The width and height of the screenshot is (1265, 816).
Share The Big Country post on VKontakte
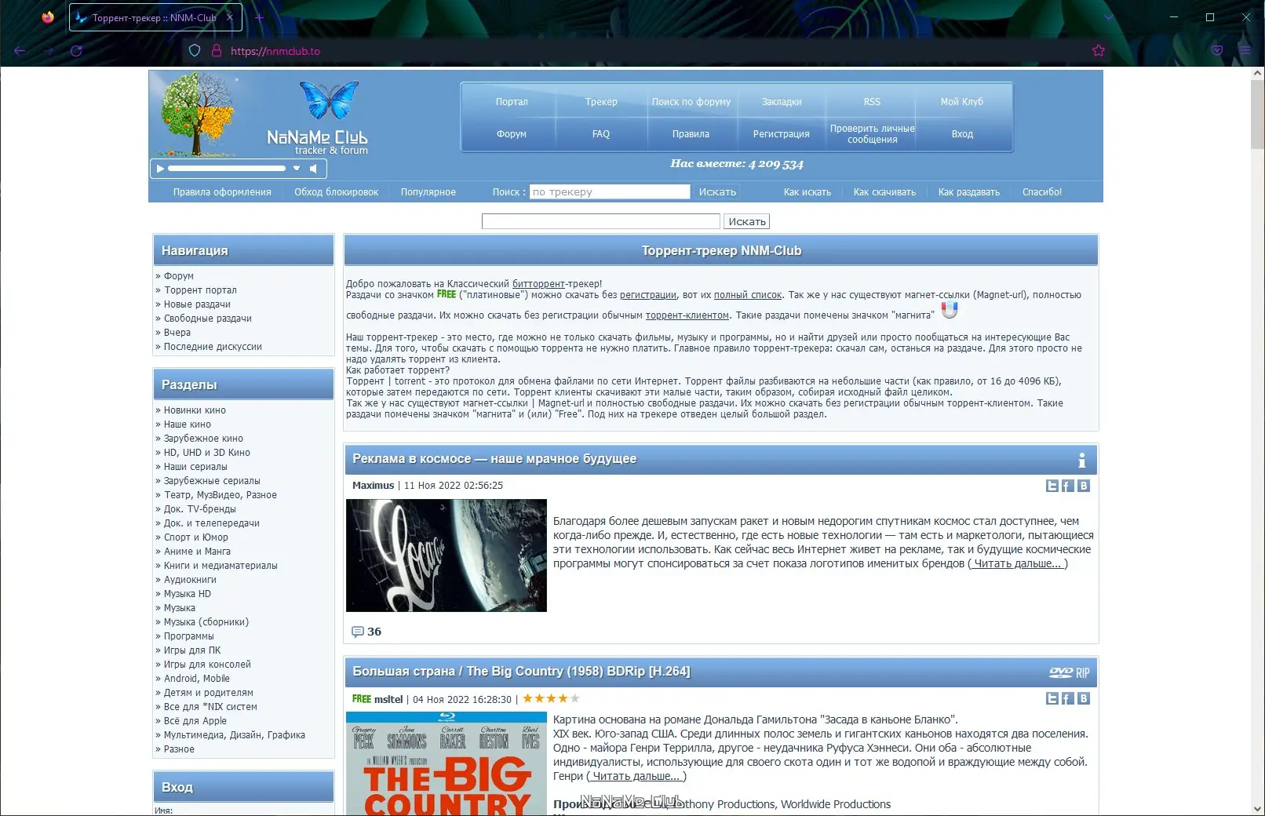(x=1084, y=698)
